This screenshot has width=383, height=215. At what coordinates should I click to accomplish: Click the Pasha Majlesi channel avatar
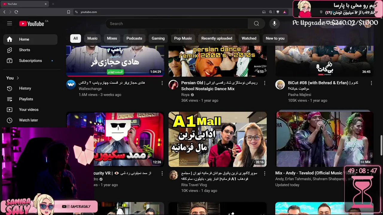click(x=280, y=85)
